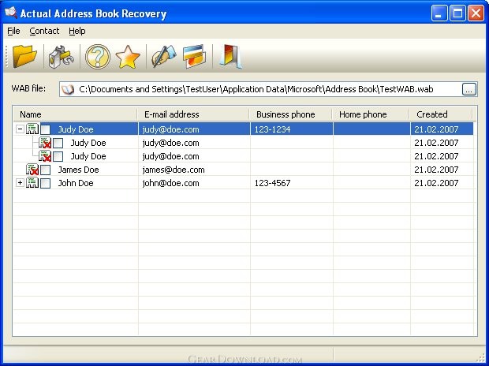Click the gold star toolbar icon

click(128, 57)
